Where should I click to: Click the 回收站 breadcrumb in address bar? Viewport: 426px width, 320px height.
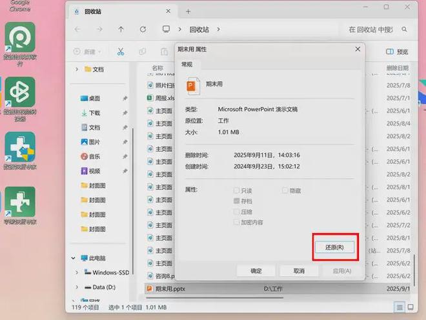coord(199,29)
